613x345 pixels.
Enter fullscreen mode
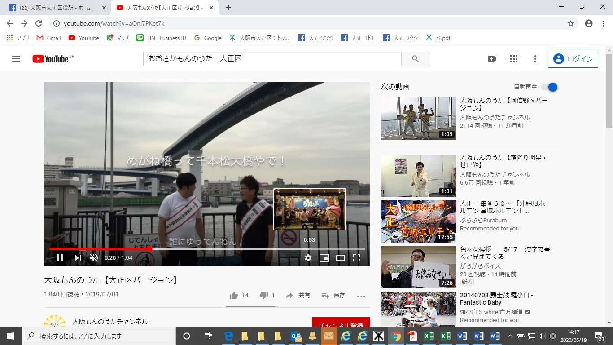click(356, 257)
